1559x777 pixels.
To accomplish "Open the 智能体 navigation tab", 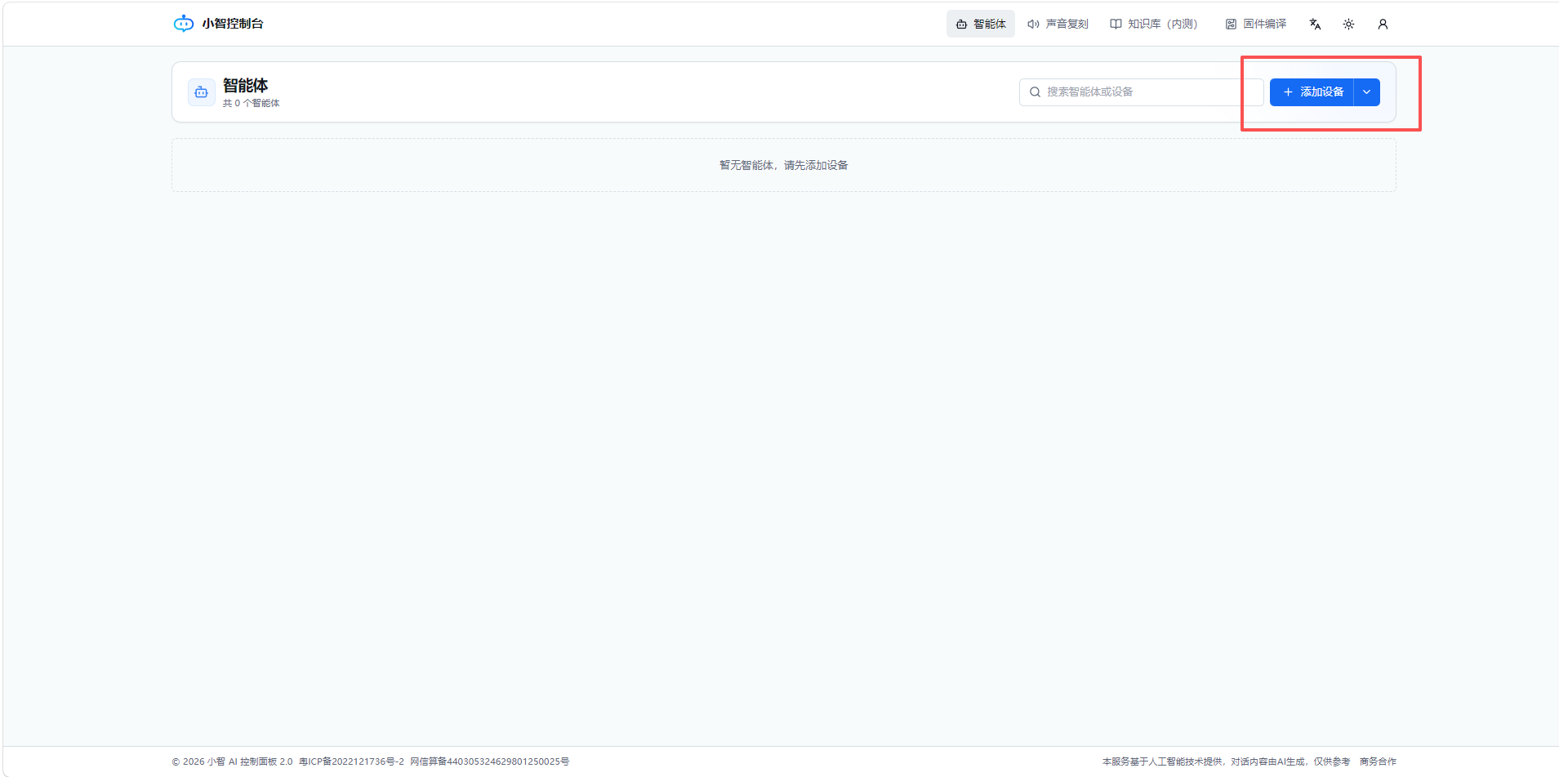I will click(981, 24).
